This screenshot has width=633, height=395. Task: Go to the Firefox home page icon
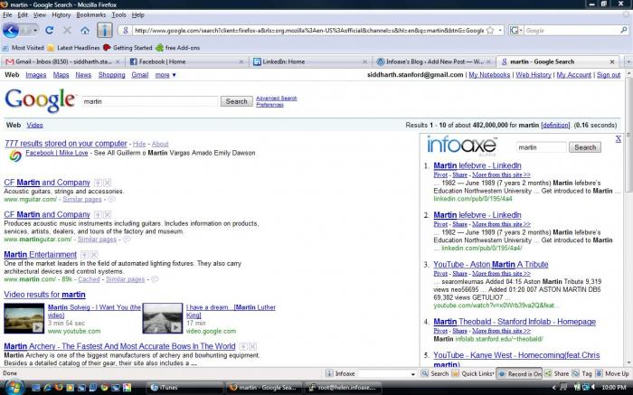[85, 31]
